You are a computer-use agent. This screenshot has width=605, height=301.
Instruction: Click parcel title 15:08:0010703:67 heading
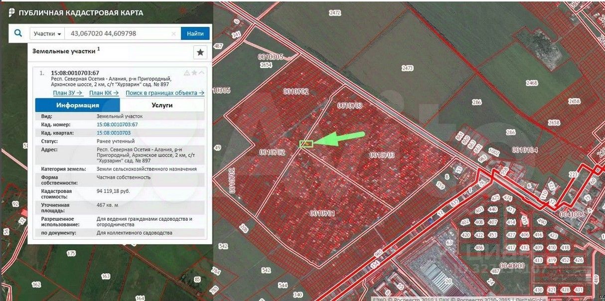(75, 73)
